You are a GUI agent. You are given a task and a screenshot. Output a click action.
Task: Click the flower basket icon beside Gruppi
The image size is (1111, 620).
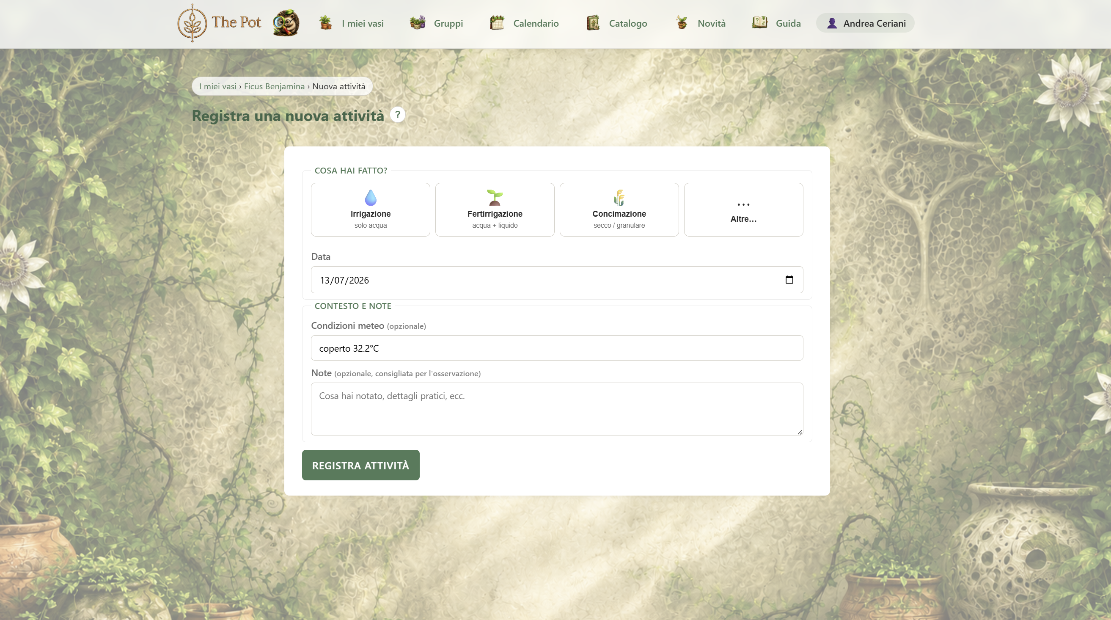[x=418, y=23]
